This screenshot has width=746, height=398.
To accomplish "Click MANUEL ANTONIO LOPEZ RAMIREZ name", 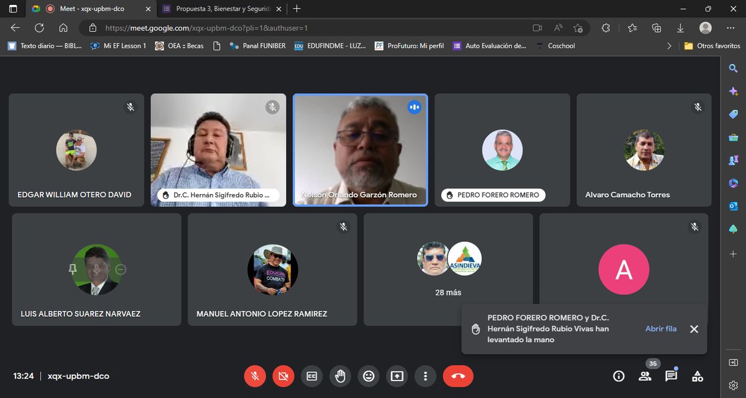I will point(262,314).
